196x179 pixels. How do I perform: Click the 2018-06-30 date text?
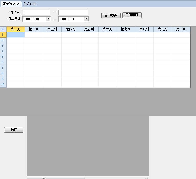[x=67, y=19]
